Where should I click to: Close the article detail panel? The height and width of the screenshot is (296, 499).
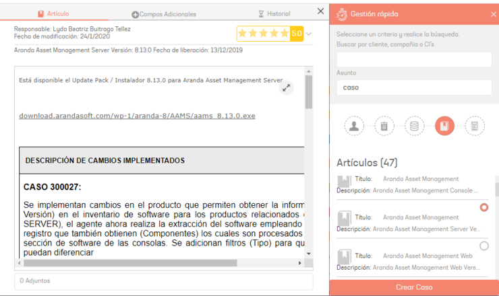tap(320, 11)
